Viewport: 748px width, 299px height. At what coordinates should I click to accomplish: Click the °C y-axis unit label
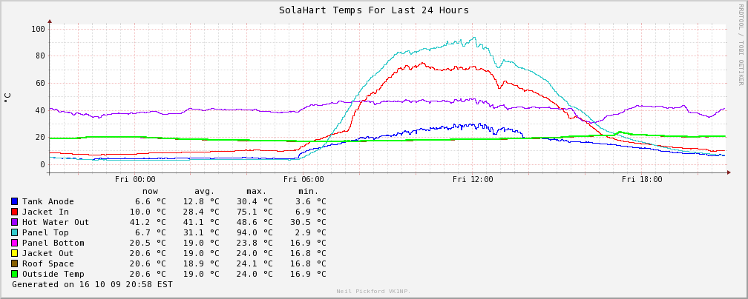point(7,98)
